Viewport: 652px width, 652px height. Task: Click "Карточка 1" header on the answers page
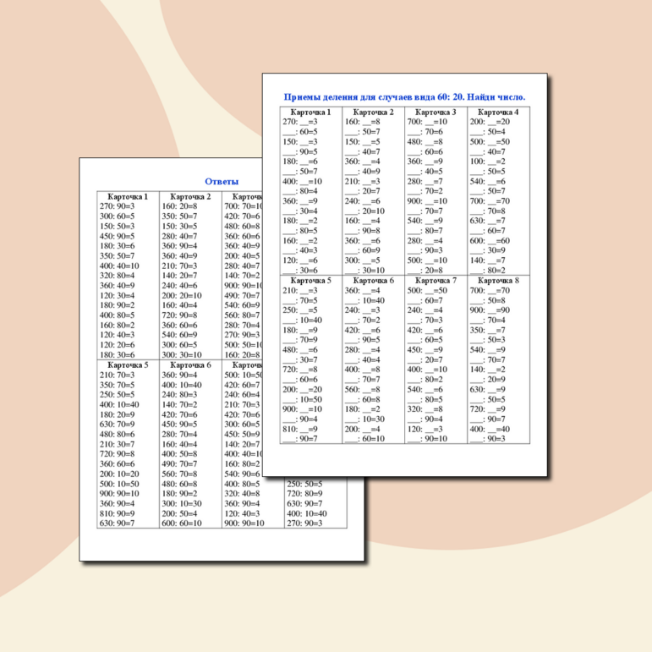pyautogui.click(x=128, y=196)
